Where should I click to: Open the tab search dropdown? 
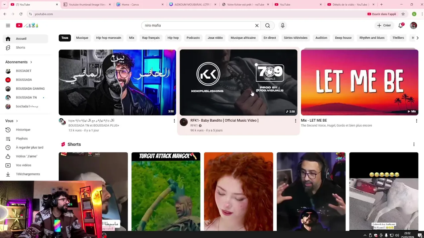[x=4, y=5]
